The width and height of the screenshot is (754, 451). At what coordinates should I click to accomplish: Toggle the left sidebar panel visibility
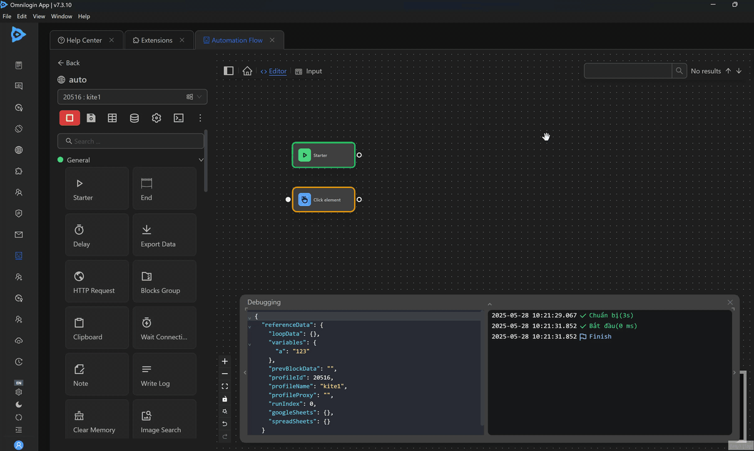coord(229,71)
